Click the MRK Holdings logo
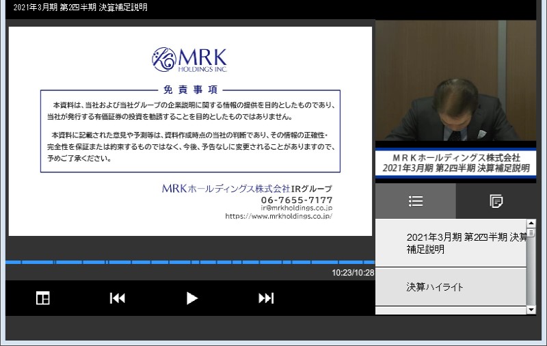Image resolution: width=547 pixels, height=346 pixels. pyautogui.click(x=189, y=59)
